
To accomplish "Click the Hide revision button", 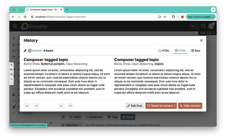I will point(190,106).
